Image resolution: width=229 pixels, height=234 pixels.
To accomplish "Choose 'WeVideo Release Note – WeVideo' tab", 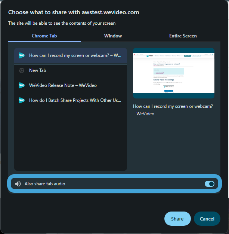I will [x=71, y=85].
